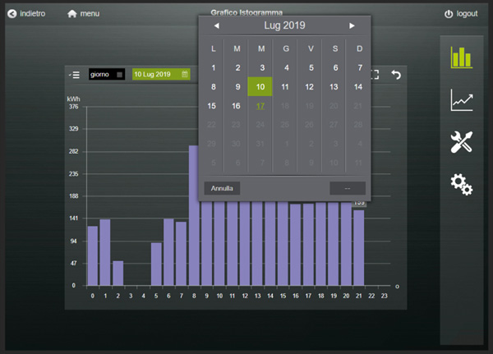The width and height of the screenshot is (493, 354).
Task: Open the line chart view icon
Action: [x=461, y=100]
